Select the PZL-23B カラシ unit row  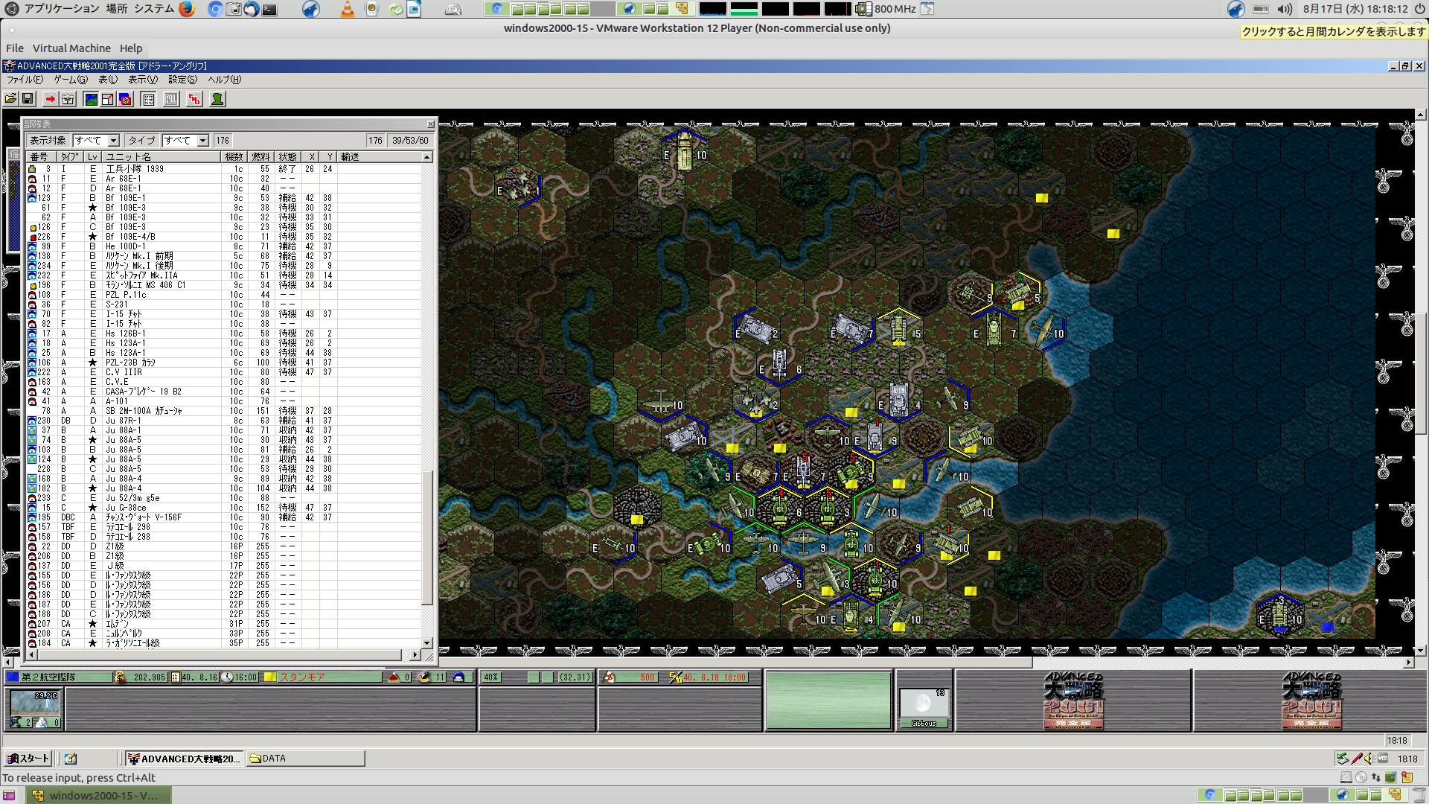pyautogui.click(x=223, y=363)
